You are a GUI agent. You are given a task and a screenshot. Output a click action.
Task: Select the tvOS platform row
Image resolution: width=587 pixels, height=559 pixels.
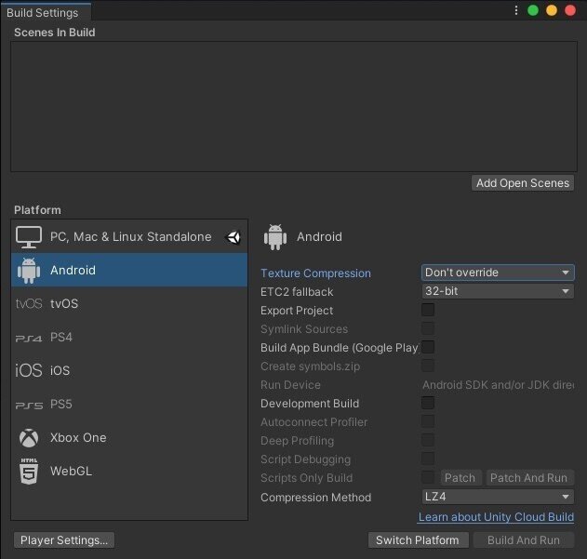(129, 303)
